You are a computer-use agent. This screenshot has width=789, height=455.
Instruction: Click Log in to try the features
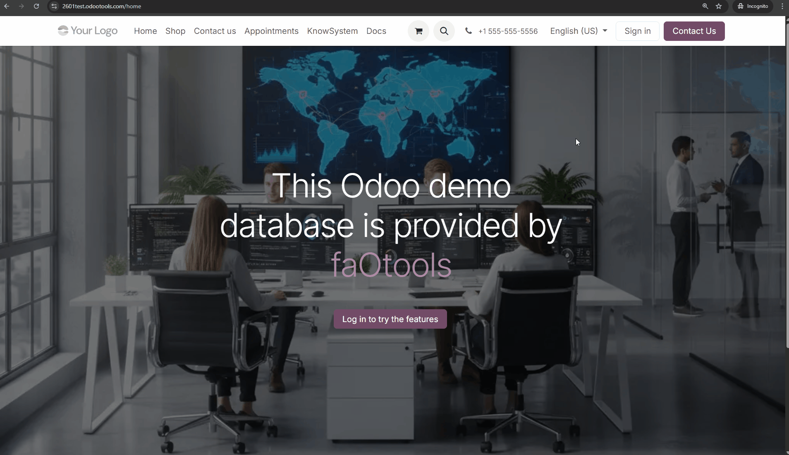click(390, 319)
